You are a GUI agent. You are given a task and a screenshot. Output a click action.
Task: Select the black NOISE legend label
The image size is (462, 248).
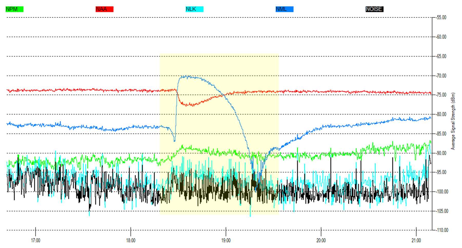tap(374, 9)
